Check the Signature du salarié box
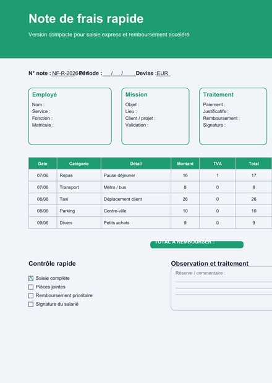The width and height of the screenshot is (272, 383). [31, 304]
